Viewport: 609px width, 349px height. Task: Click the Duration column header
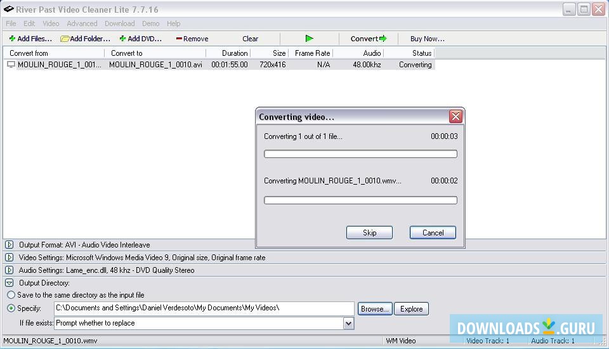(x=228, y=53)
